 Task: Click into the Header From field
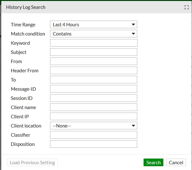pyautogui.click(x=94, y=70)
